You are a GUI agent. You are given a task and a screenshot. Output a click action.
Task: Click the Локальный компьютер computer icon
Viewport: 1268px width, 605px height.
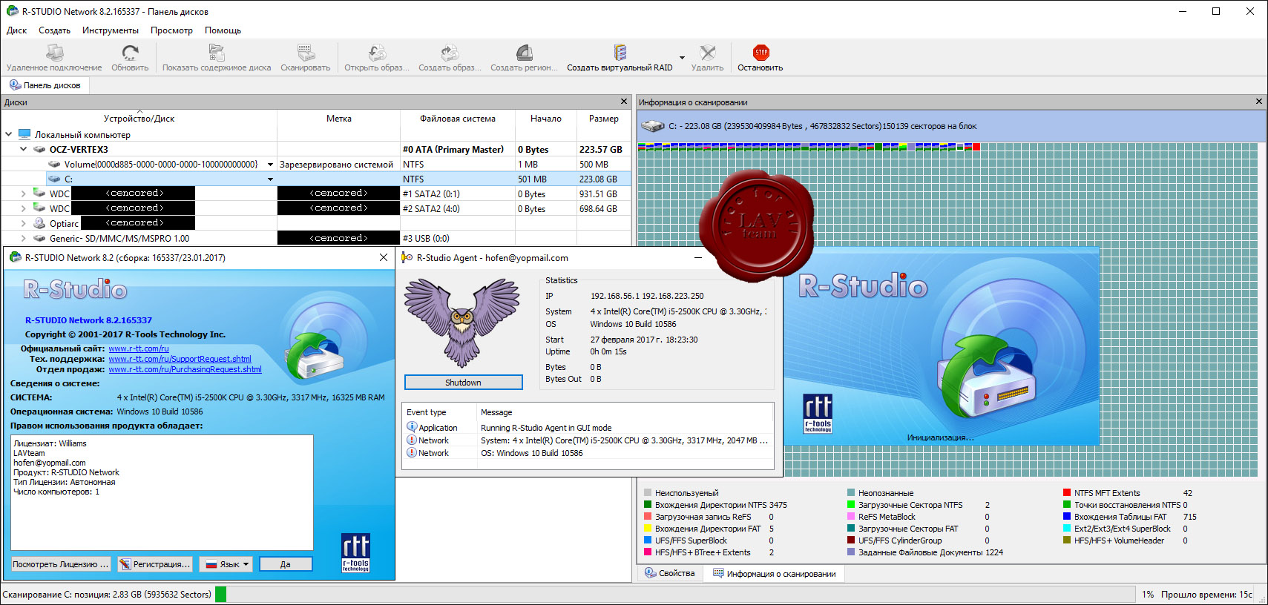(x=24, y=134)
